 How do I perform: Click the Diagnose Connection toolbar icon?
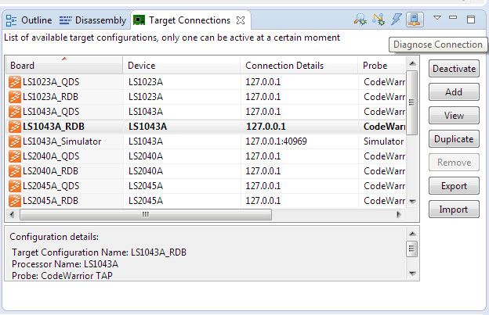tap(415, 20)
